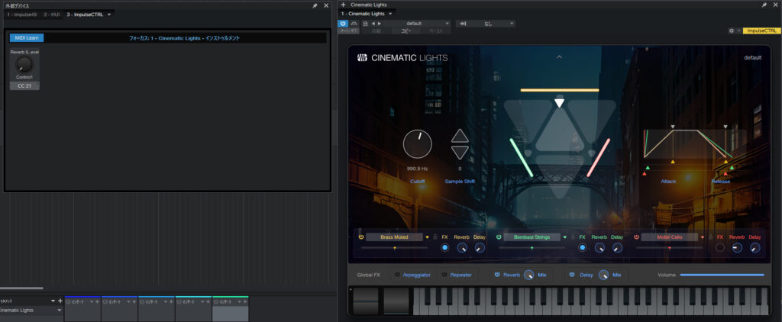Click the Sample Shift up arrow

point(460,137)
